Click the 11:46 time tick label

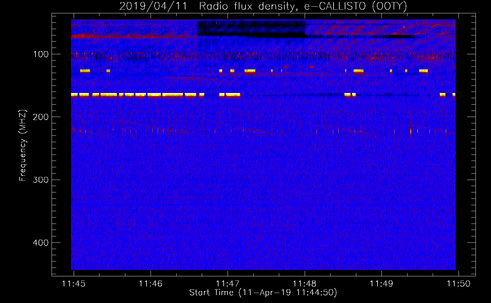click(151, 284)
